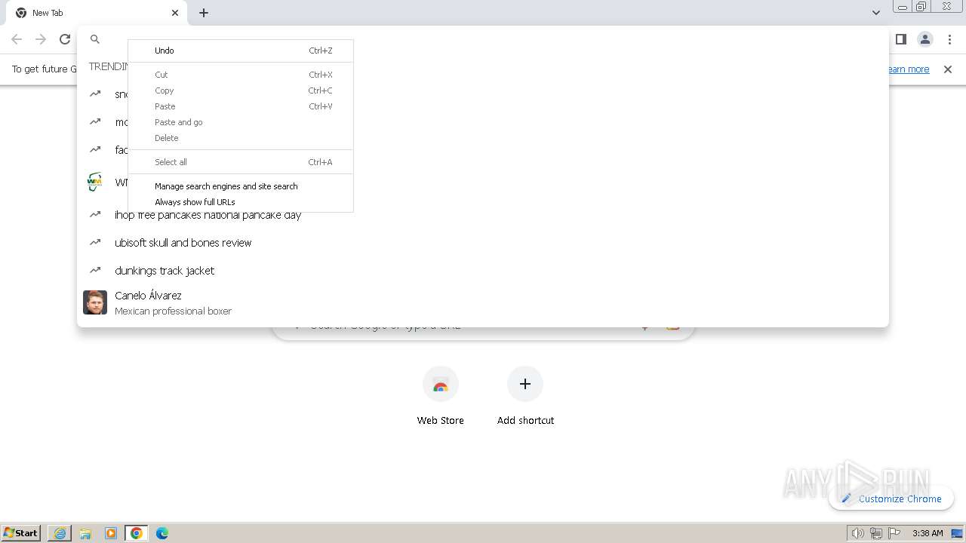
Task: Open the Web Store shortcut
Action: click(441, 396)
